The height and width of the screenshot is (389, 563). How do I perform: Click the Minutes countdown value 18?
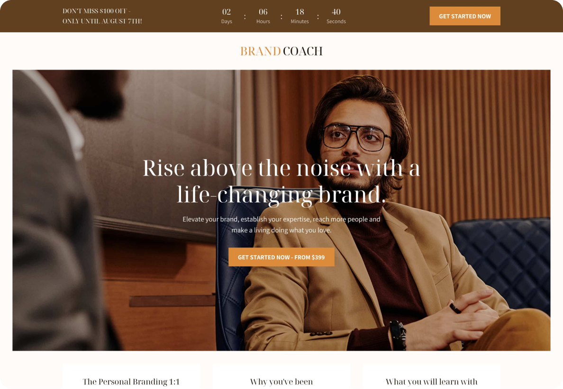(x=300, y=12)
